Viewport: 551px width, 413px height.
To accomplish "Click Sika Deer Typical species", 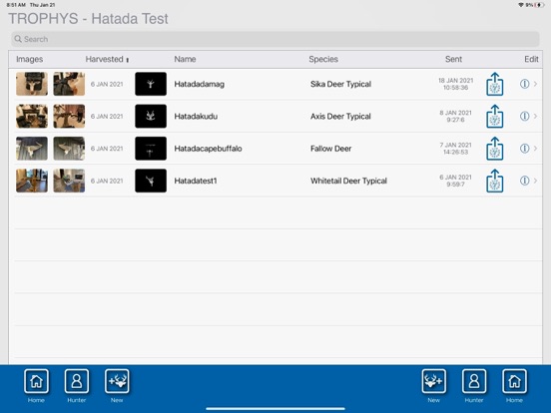I will click(x=340, y=84).
